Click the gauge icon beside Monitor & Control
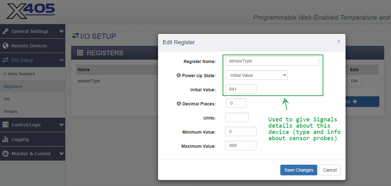 [5, 154]
